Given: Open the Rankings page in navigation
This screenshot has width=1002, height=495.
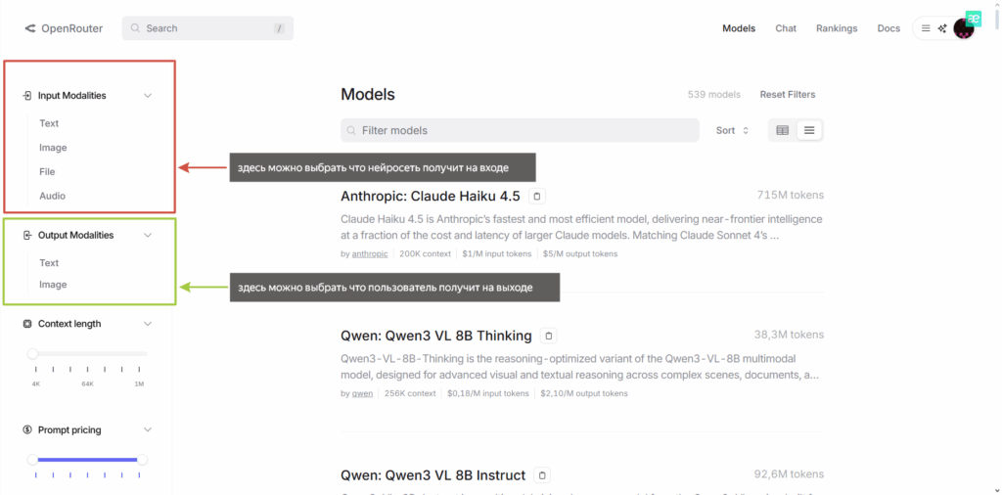Looking at the screenshot, I should (837, 28).
